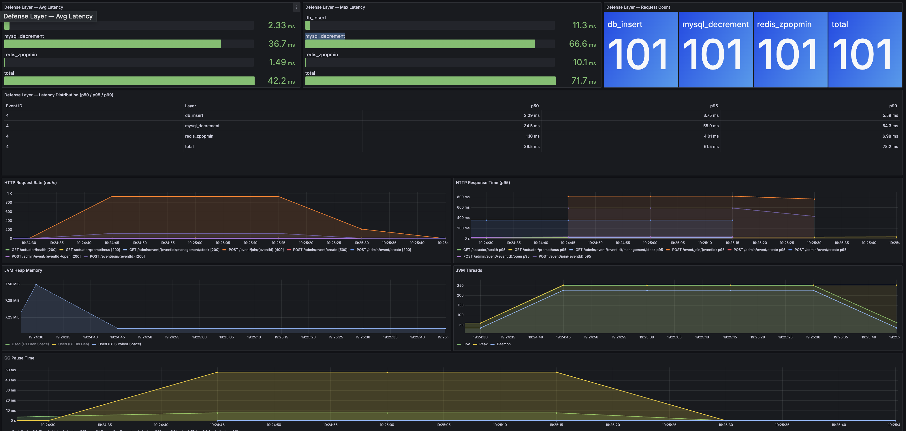Open the Avg Latency panel three-dot menu
Image resolution: width=906 pixels, height=431 pixels.
296,7
